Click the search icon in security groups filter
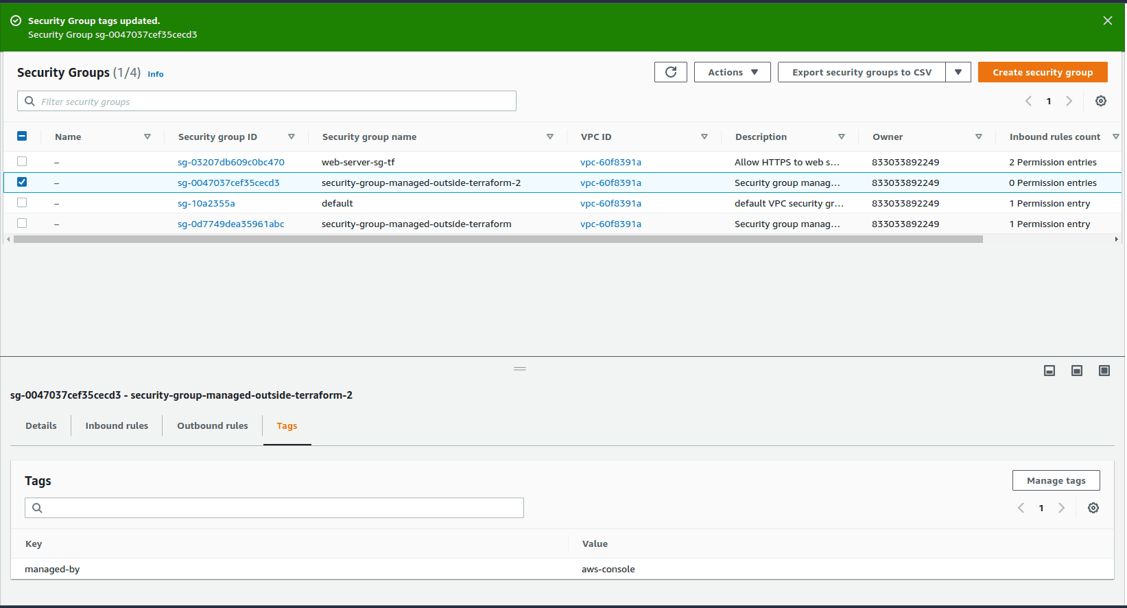Screen dimensions: 1127x608 29,101
